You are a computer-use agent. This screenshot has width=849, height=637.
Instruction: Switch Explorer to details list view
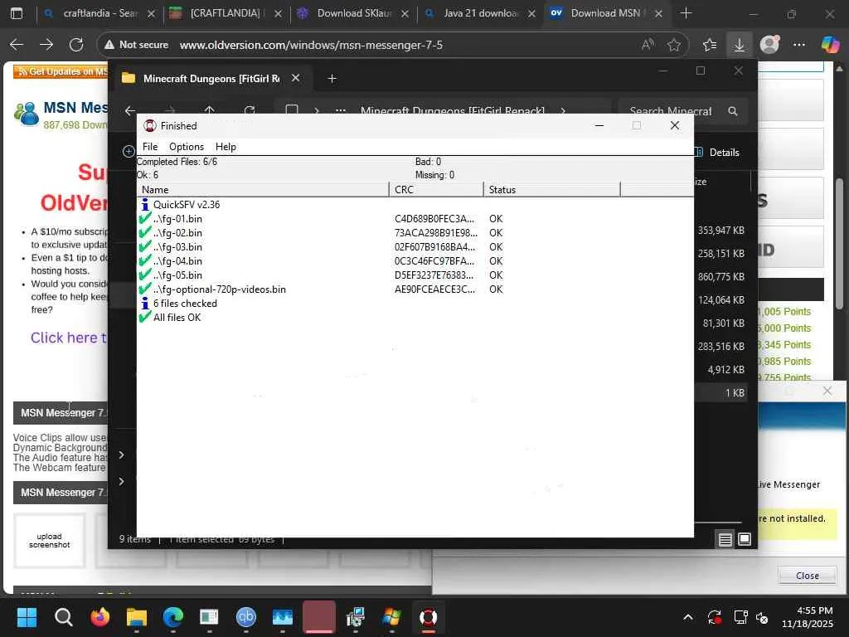725,539
